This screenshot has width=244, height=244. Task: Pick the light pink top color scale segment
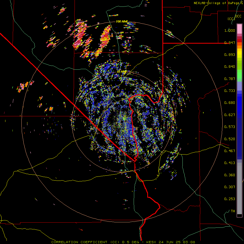pos(239,29)
